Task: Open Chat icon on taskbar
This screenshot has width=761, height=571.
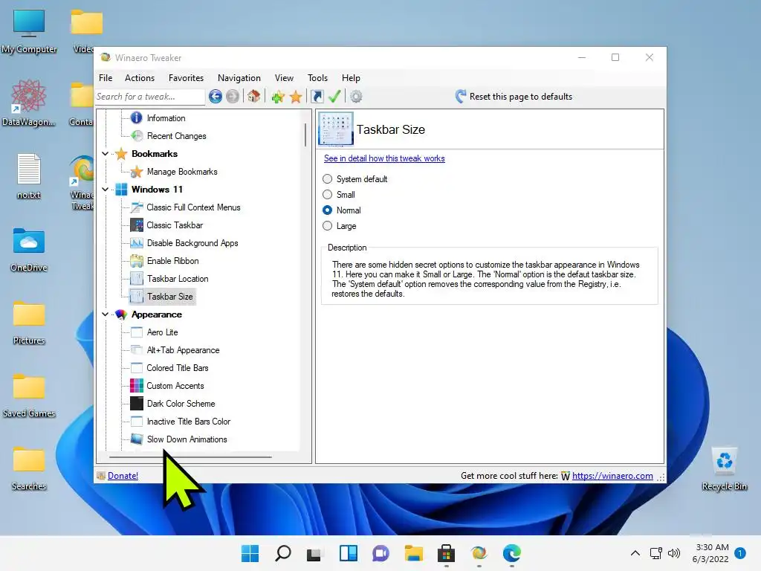Action: 381,553
